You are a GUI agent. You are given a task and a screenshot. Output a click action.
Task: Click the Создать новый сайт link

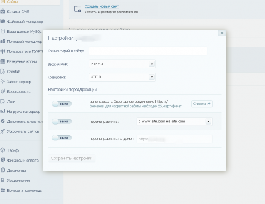pos(102,6)
